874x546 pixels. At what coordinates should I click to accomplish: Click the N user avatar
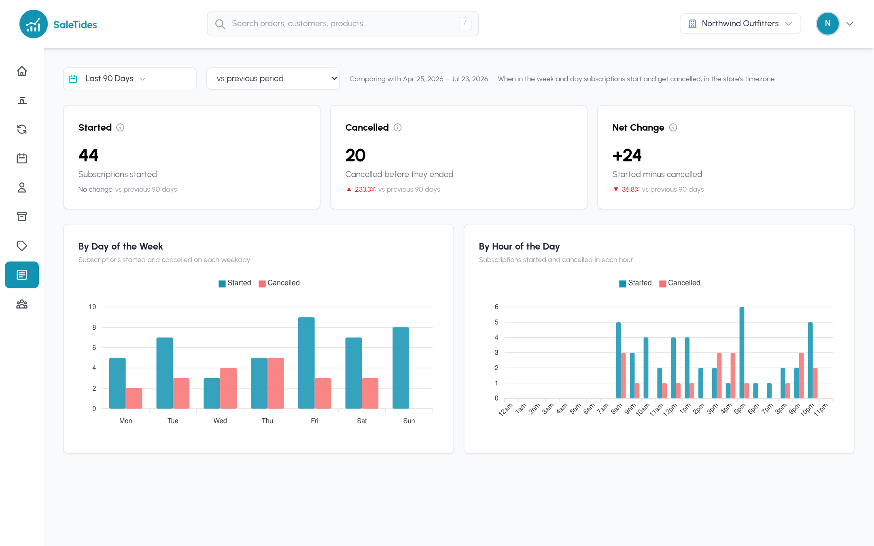[x=827, y=24]
